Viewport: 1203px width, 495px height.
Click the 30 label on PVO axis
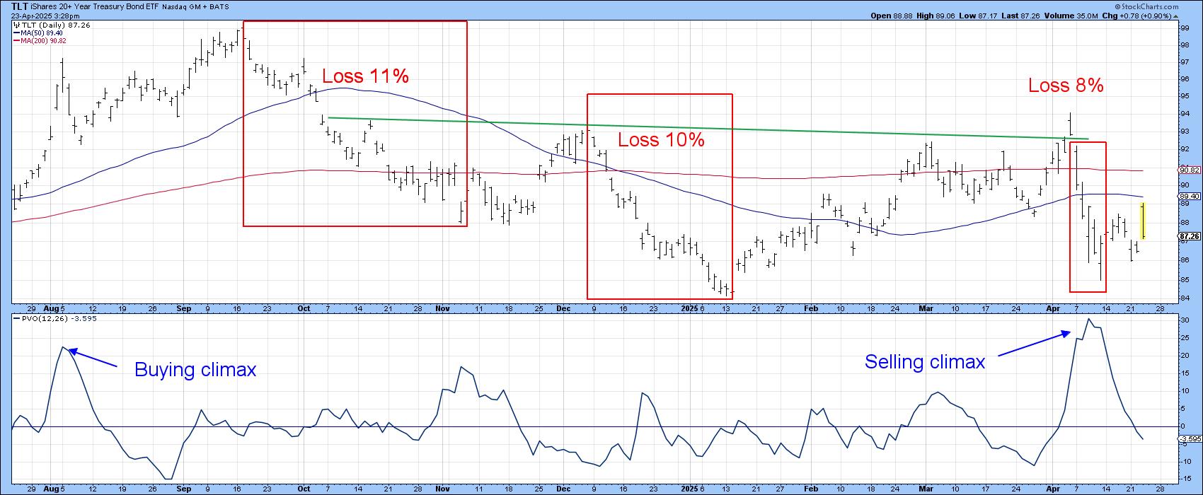click(1183, 320)
